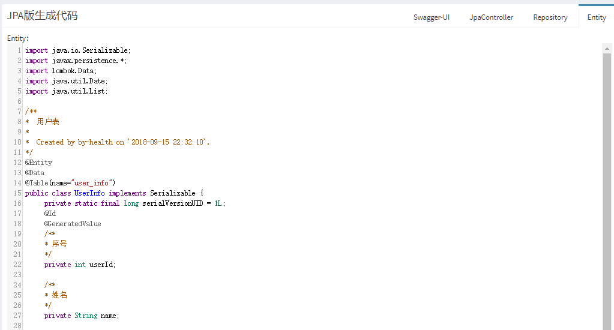Switch to the Swagger-UI tab

coord(431,17)
